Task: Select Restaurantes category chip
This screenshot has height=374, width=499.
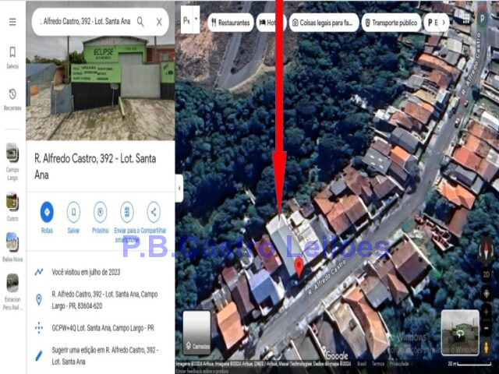Action: (231, 23)
